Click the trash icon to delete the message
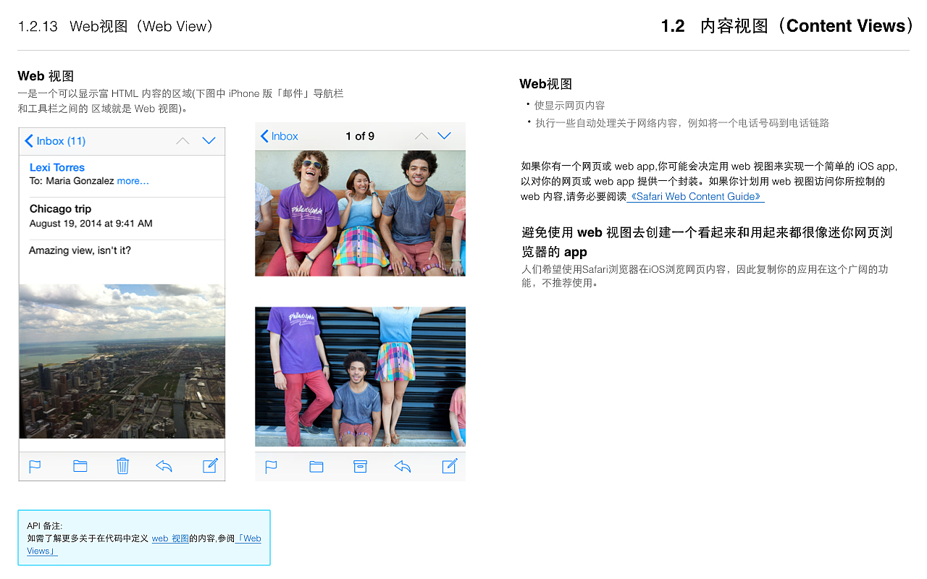 click(x=122, y=466)
